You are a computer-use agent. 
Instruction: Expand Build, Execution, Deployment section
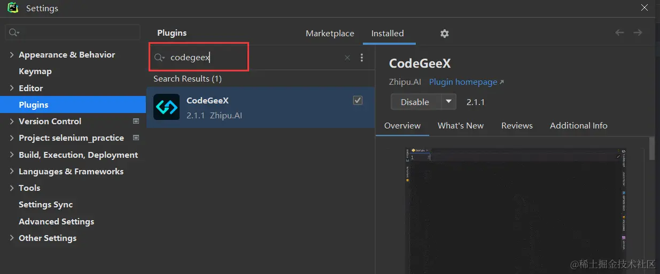tap(12, 155)
